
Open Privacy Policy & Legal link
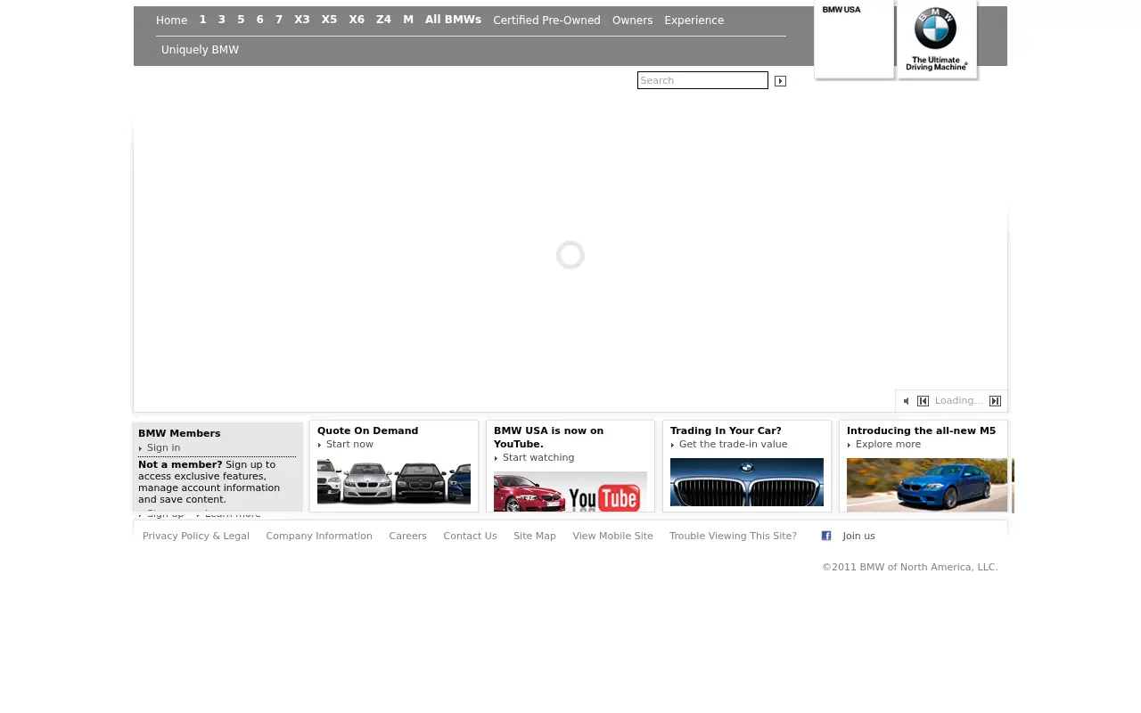[x=196, y=537]
